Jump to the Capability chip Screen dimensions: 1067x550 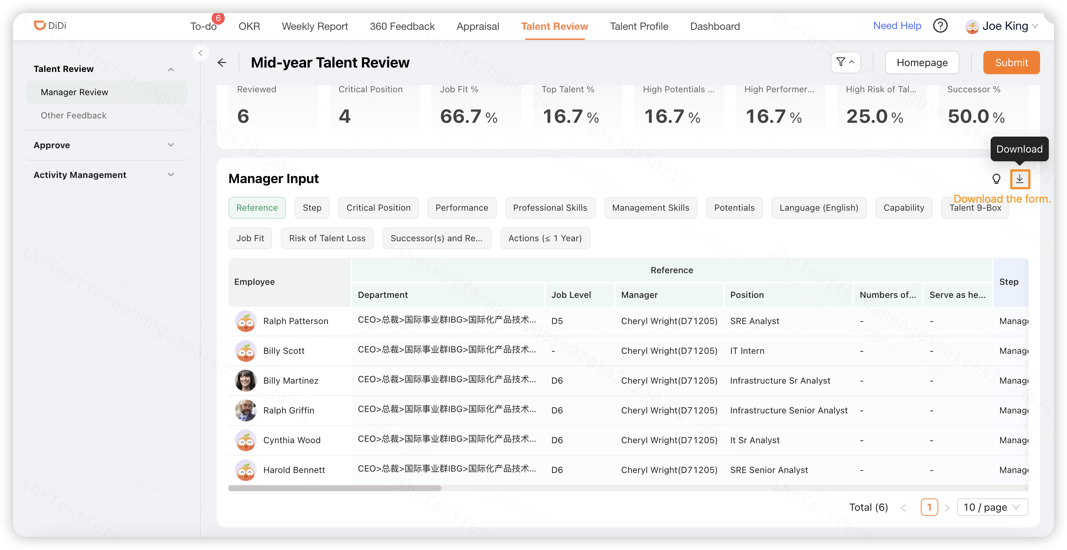[x=903, y=208]
